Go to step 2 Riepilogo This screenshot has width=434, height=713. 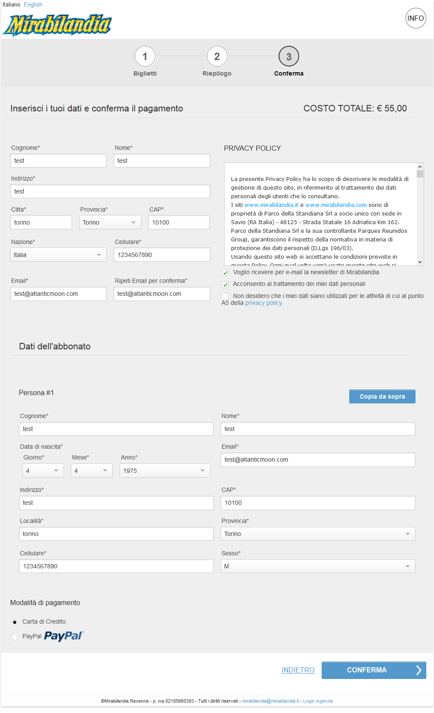pyautogui.click(x=217, y=61)
